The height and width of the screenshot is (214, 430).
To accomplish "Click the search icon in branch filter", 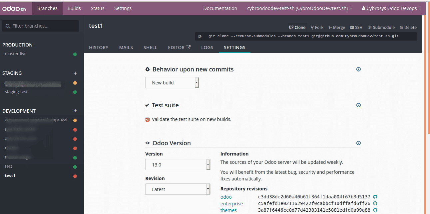I will click(x=8, y=26).
